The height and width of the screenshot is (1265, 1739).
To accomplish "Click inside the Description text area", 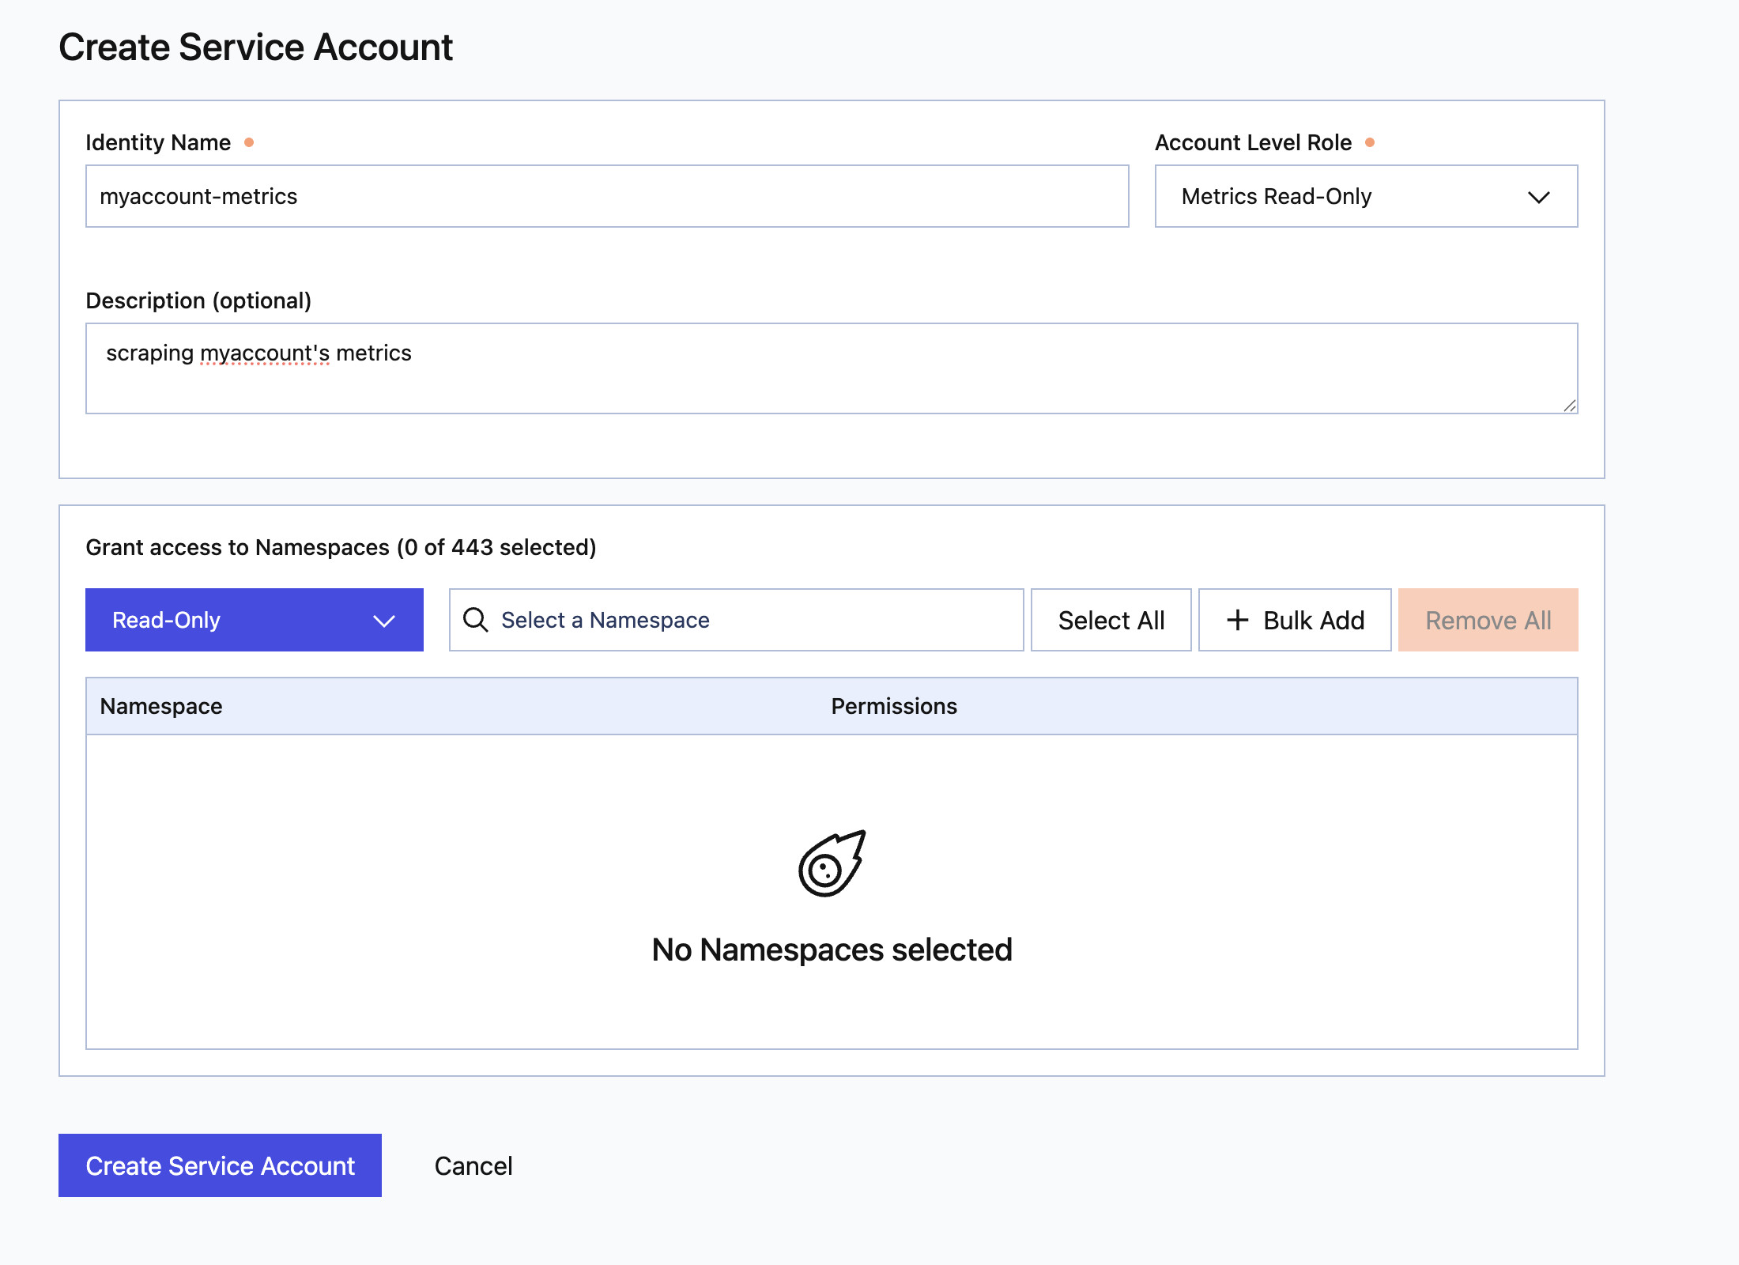I will 830,368.
